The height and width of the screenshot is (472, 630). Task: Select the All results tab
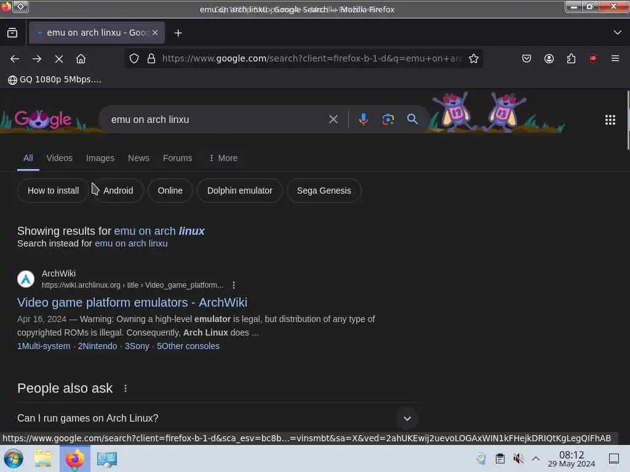[x=28, y=158]
